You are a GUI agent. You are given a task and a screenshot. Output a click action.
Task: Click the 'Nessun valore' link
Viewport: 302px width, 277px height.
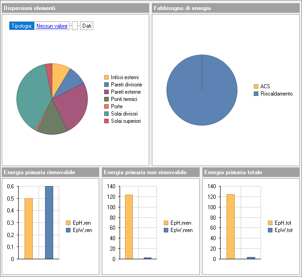(52, 26)
